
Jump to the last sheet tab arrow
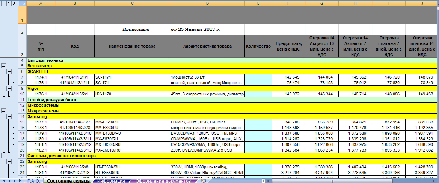(20, 181)
